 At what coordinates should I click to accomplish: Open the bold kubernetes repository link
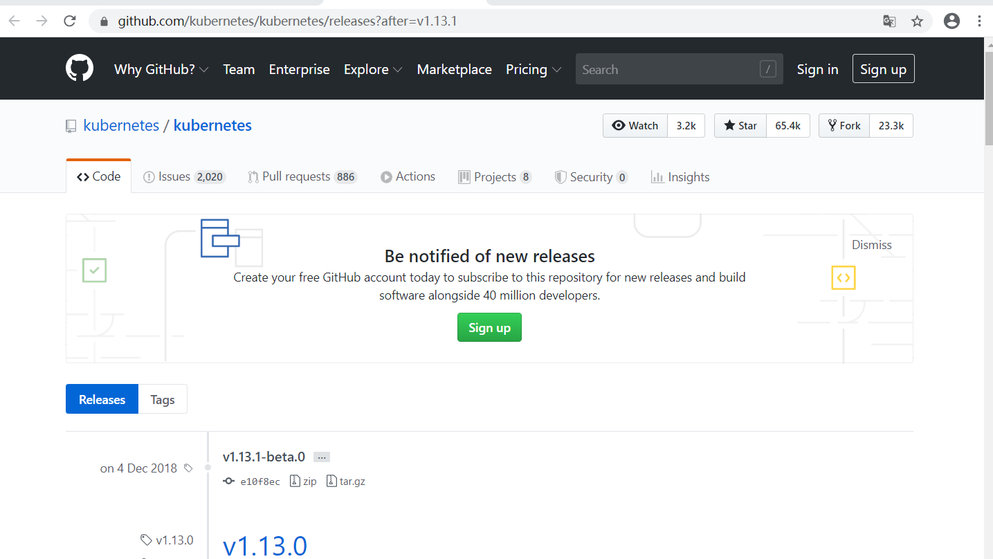point(212,125)
